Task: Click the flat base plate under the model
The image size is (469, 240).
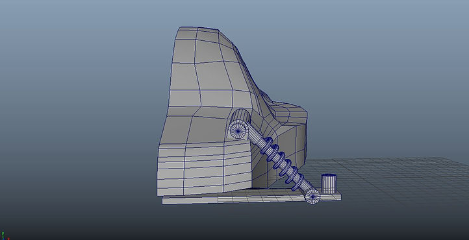Action: pos(251,198)
